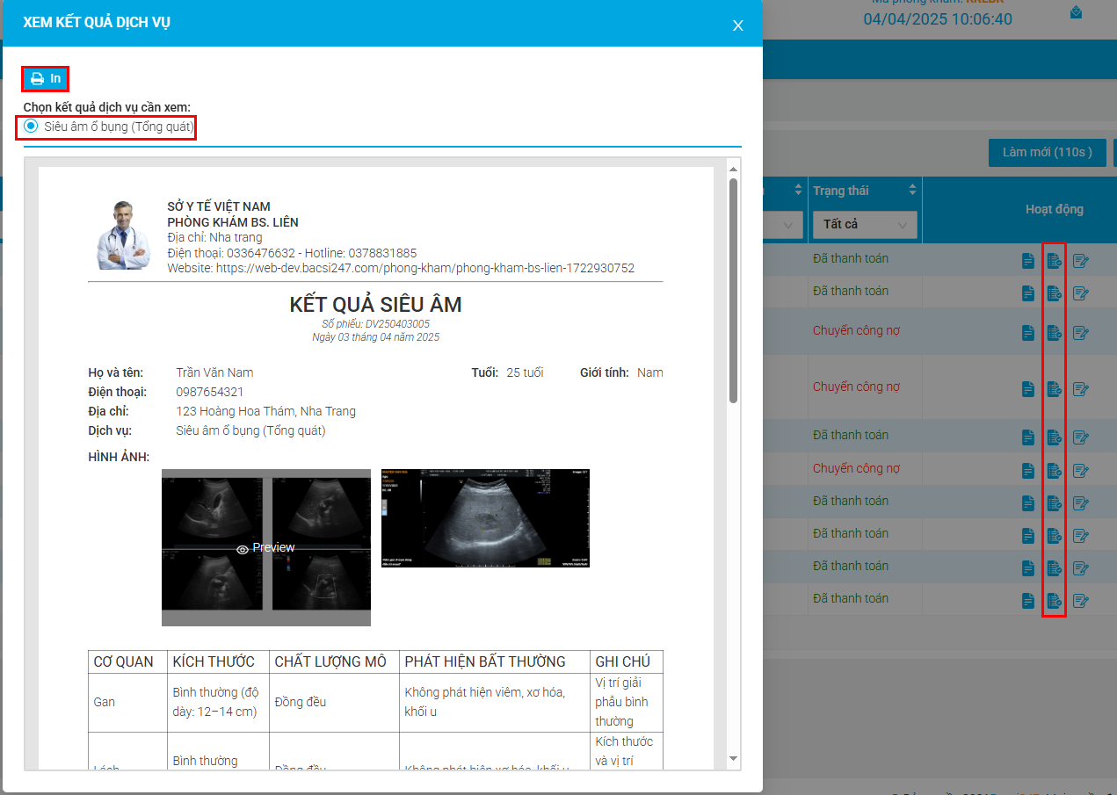This screenshot has height=795, width=1117.
Task: Click edit icon in the last Chuyển công nợ row
Action: coord(1081,471)
